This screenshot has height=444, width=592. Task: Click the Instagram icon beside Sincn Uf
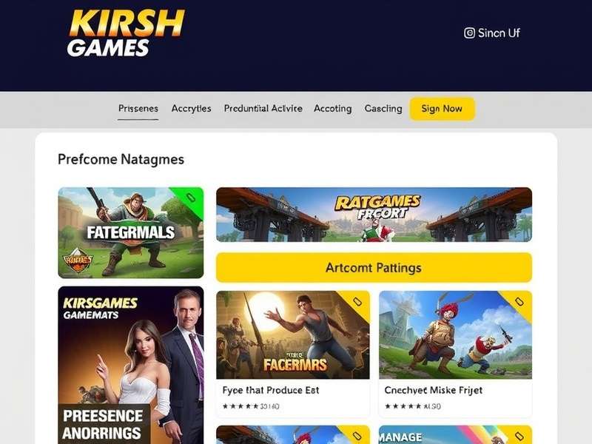click(x=469, y=33)
